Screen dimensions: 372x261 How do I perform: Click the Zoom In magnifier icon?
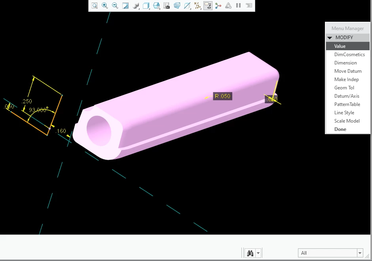pyautogui.click(x=104, y=6)
